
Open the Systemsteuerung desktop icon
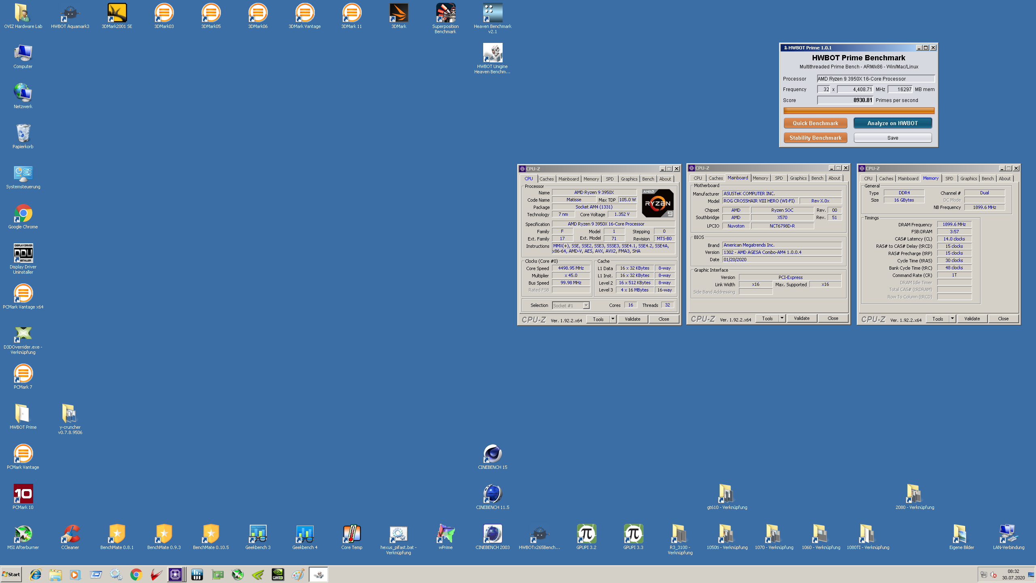23,177
